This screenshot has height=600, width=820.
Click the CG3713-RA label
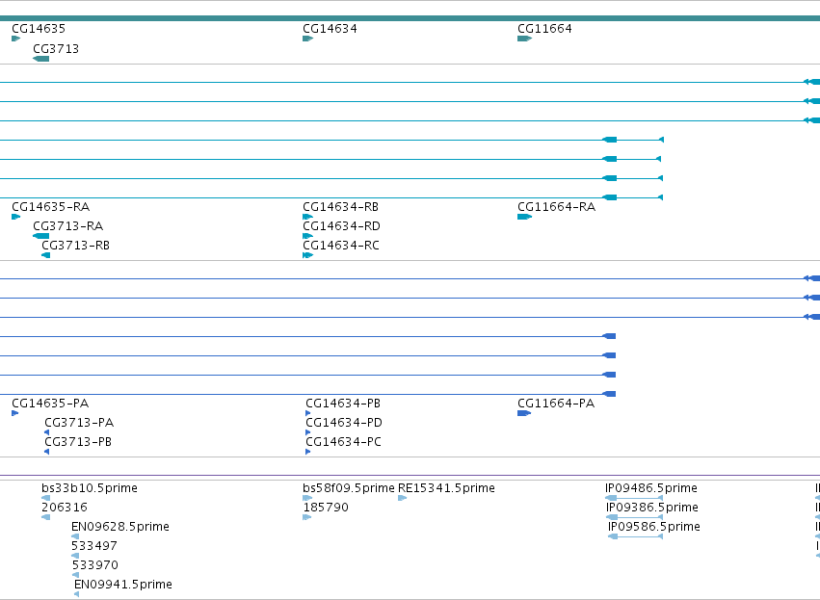[x=68, y=226]
